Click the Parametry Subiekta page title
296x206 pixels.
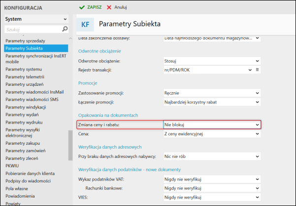(130, 24)
